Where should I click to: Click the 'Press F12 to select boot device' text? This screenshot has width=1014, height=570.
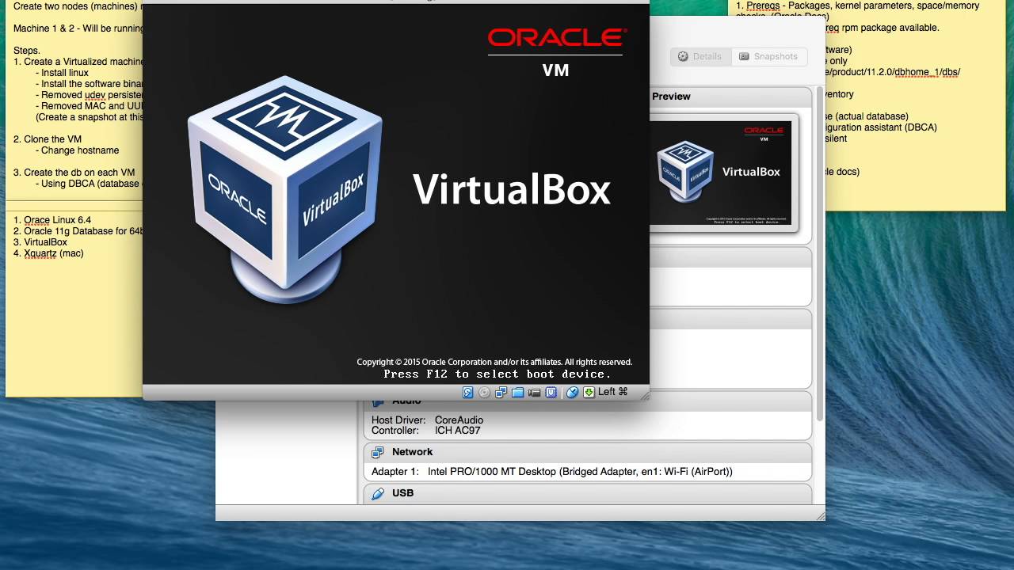coord(497,374)
